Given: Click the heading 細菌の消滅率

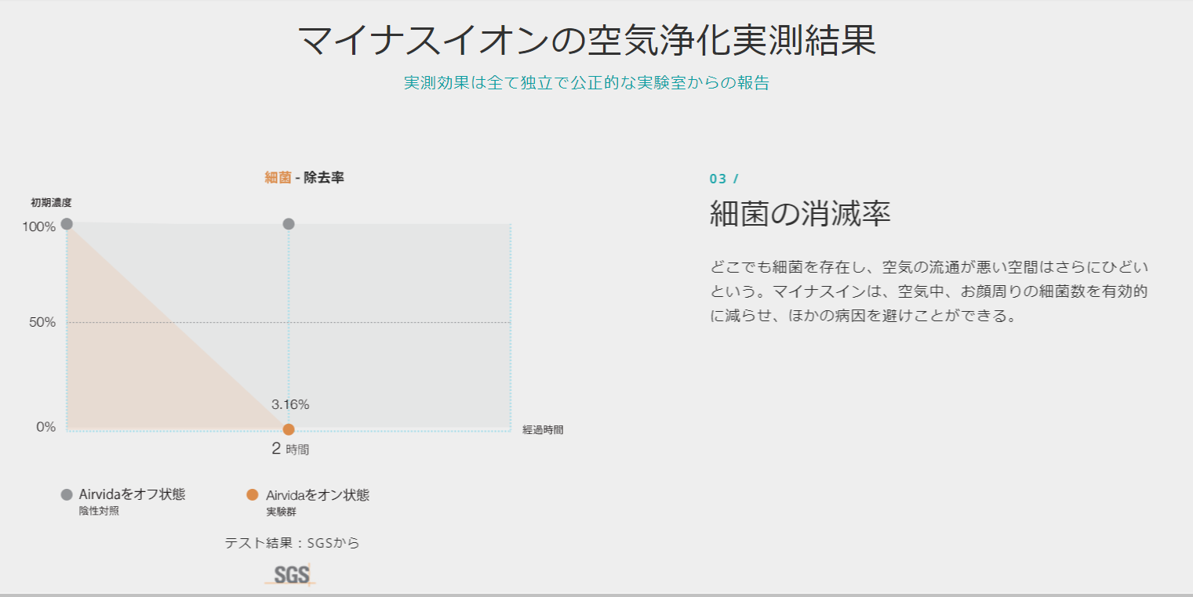Looking at the screenshot, I should (x=800, y=213).
